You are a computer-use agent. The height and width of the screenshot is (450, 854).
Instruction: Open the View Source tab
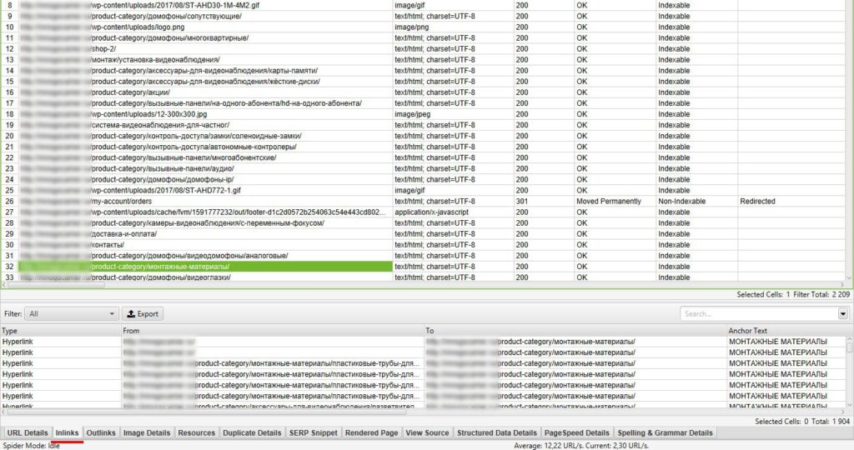coord(427,432)
